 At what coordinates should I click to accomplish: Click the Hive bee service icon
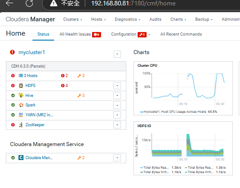(21, 95)
